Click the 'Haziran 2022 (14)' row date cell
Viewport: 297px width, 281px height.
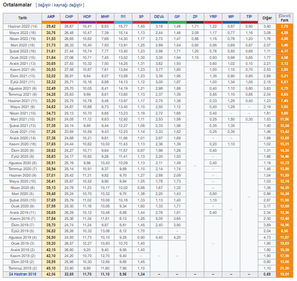point(22,27)
